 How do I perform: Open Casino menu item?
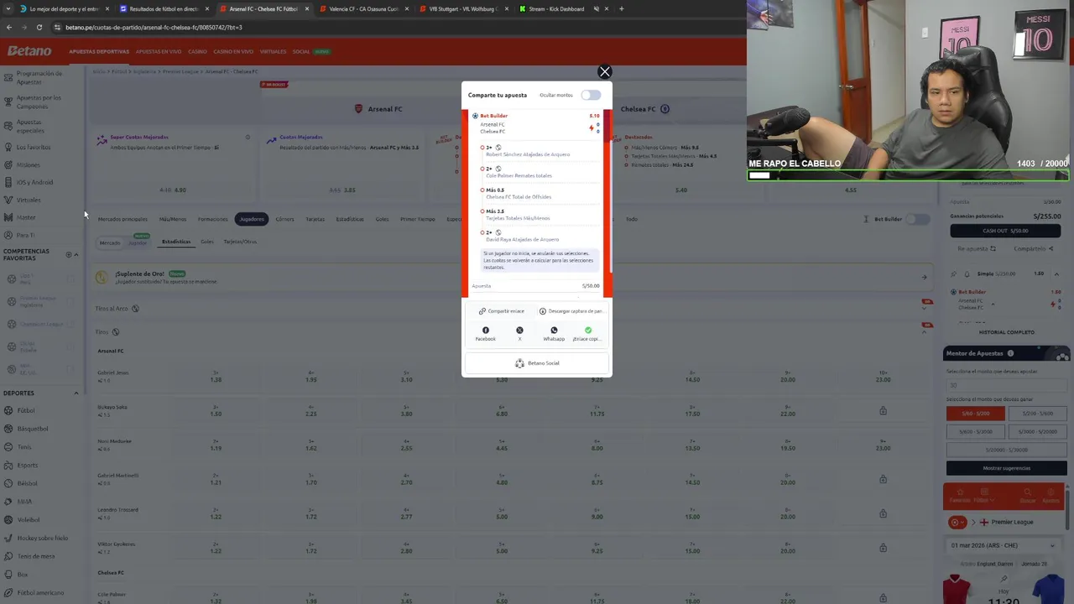(x=197, y=51)
